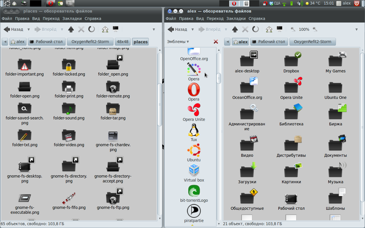This screenshot has height=228, width=365.
Task: Click Home icon in places window toolbar
Action: pos(105,29)
